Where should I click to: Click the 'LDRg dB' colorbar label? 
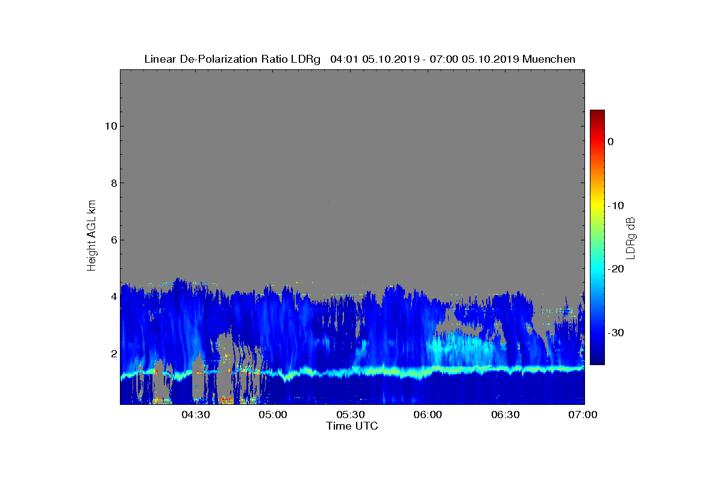click(631, 237)
